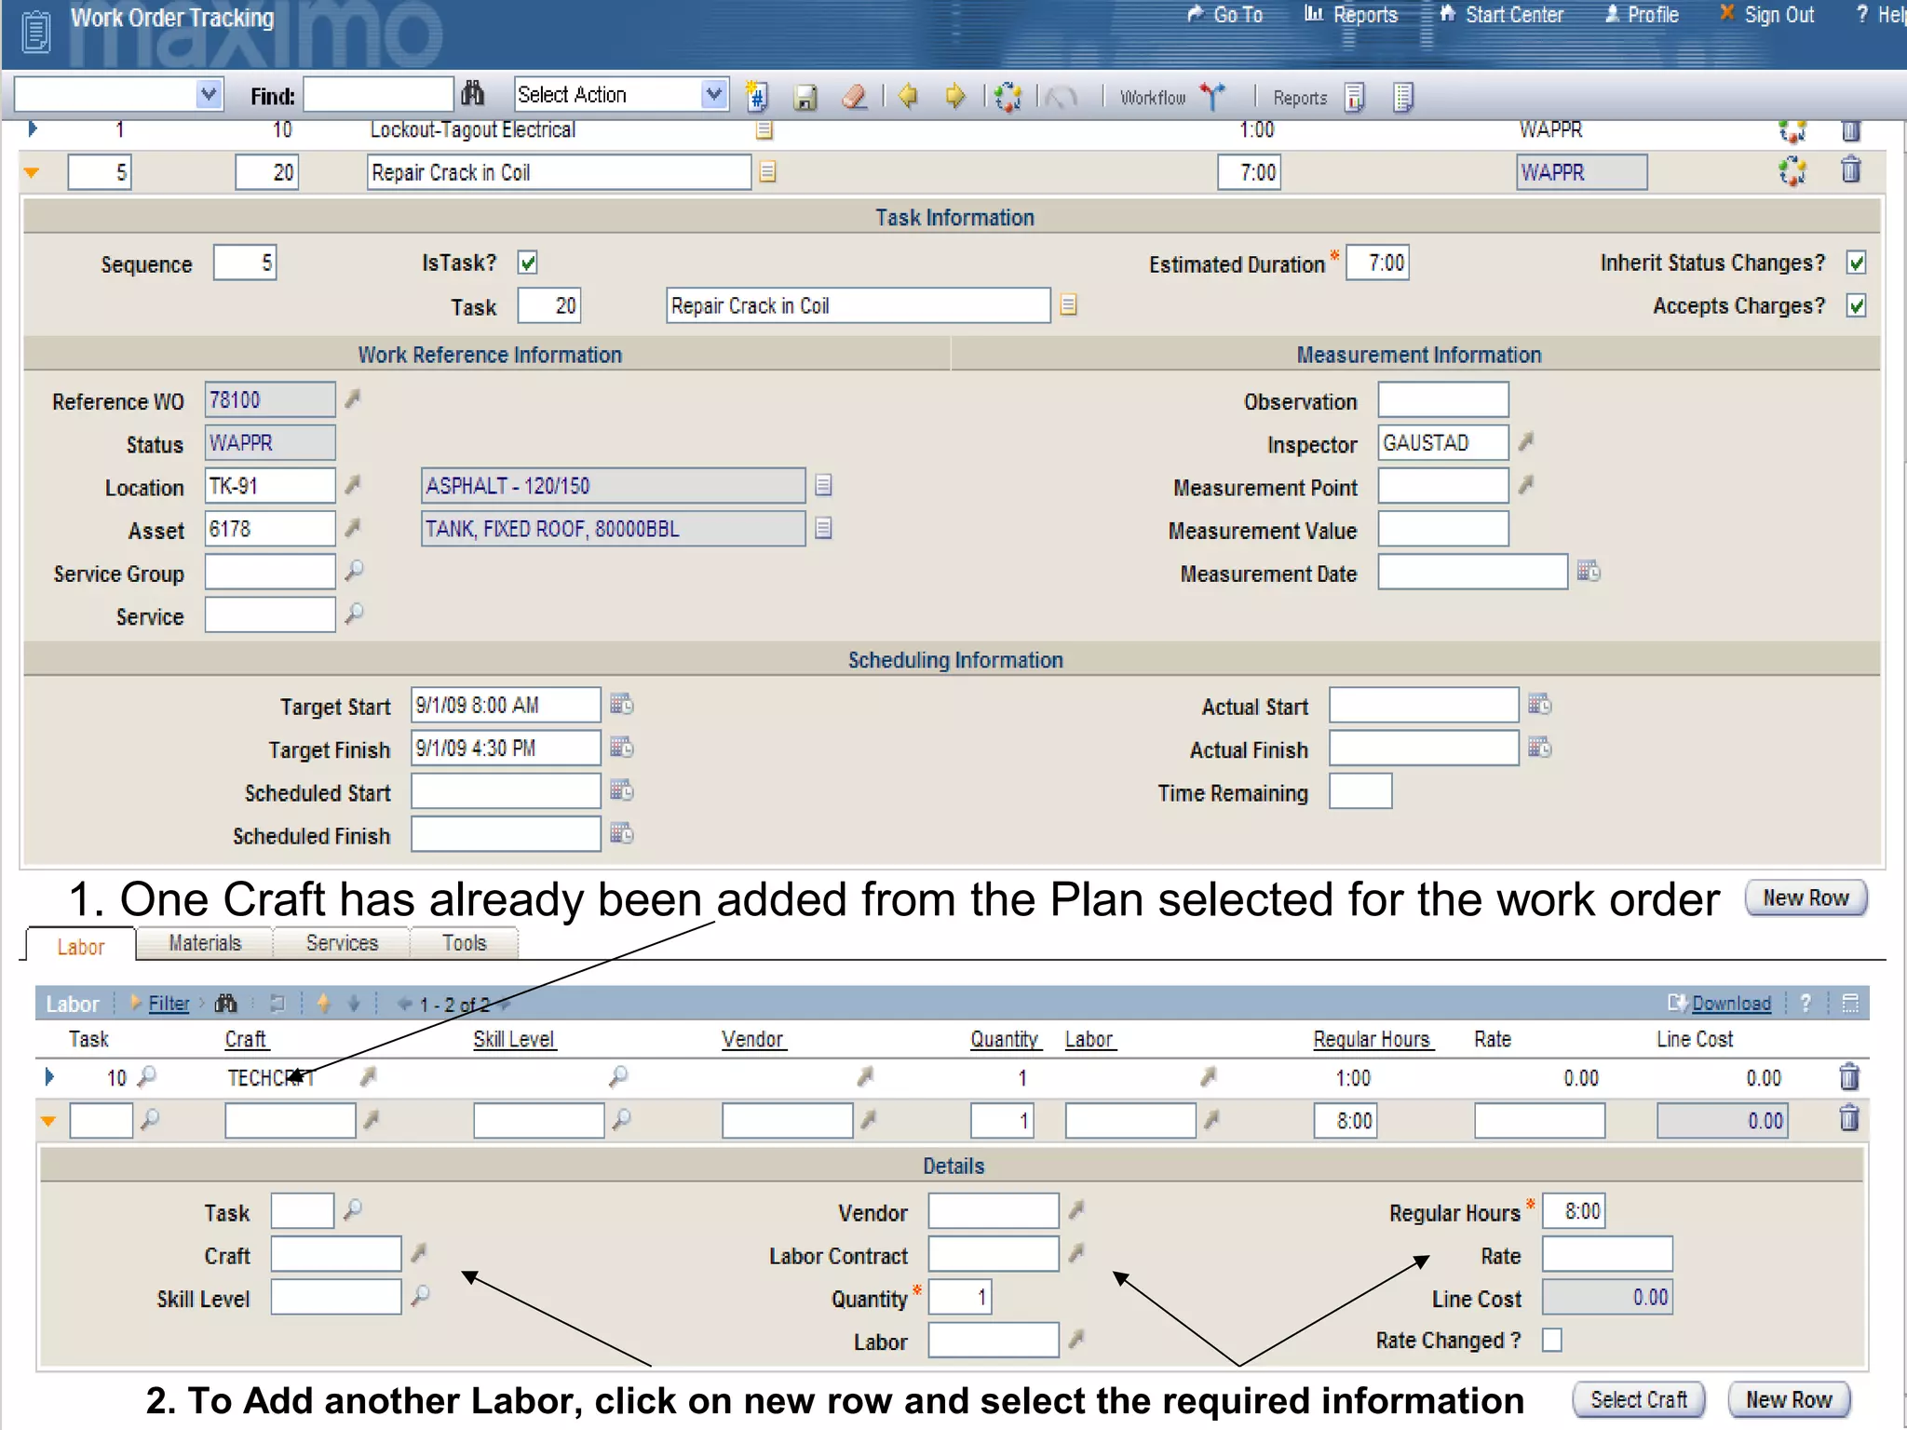
Task: Open detail menu for Asset 6178 field
Action: 352,528
